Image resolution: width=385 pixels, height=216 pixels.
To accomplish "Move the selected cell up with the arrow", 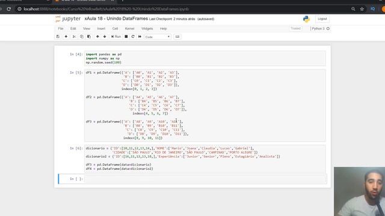I will click(97, 37).
